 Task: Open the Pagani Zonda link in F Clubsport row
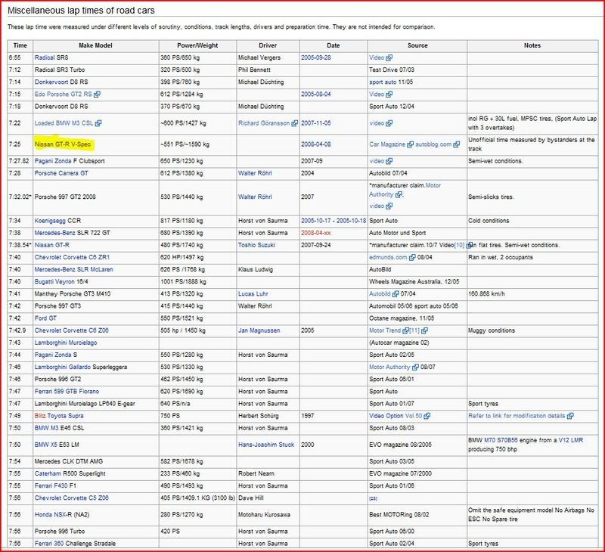53,161
